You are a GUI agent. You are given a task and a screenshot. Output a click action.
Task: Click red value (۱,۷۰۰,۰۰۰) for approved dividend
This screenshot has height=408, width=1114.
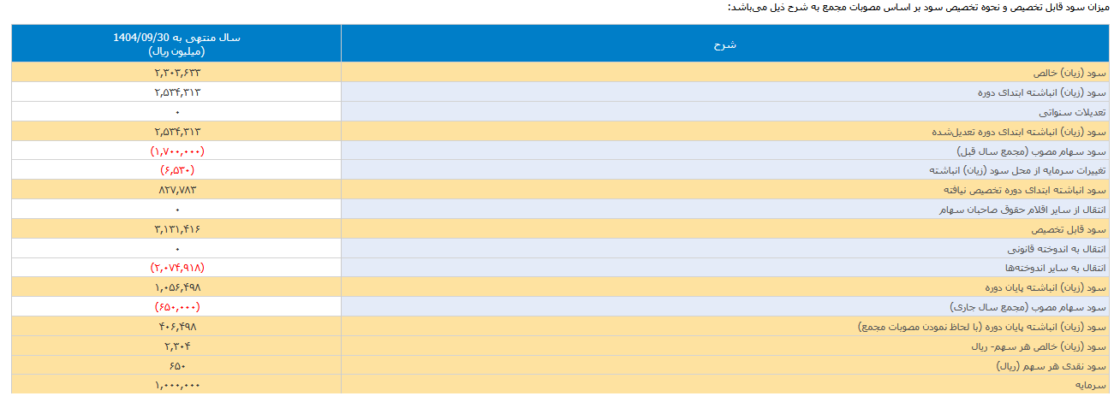pyautogui.click(x=177, y=151)
